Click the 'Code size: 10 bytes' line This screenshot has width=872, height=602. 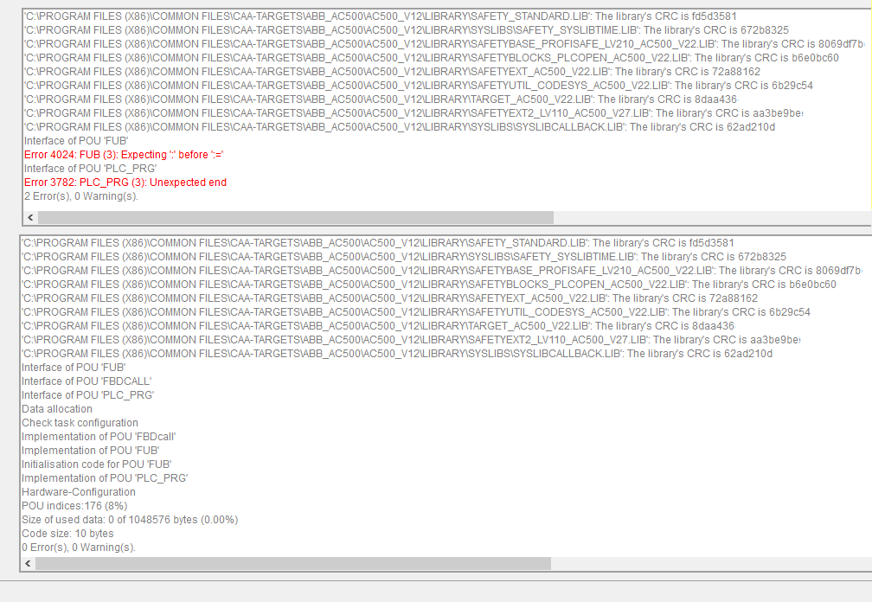click(x=67, y=534)
